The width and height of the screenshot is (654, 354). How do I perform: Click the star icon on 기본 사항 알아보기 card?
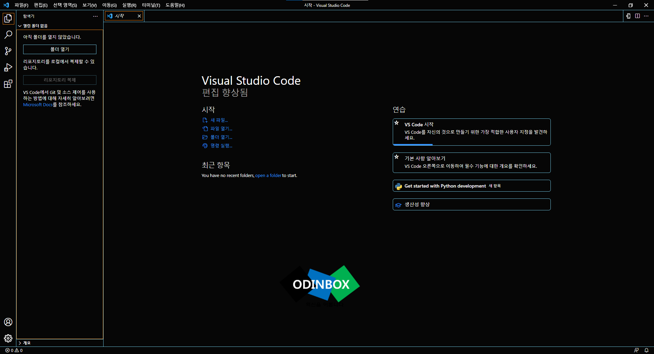(396, 157)
